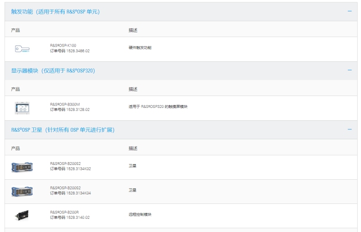Click the 显示器模块 section heading
Viewport: 361px width, 232px height.
click(x=53, y=71)
